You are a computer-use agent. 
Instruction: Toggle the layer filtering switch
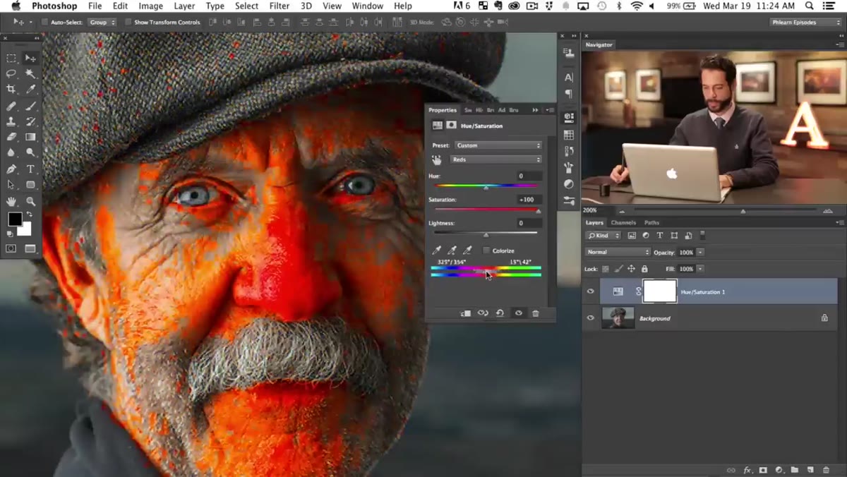coord(702,235)
